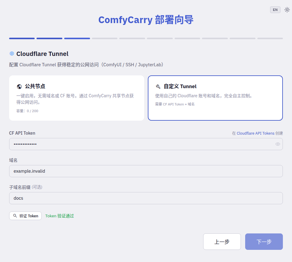Click '需要 CF API Token + 域名' note

tap(175, 104)
